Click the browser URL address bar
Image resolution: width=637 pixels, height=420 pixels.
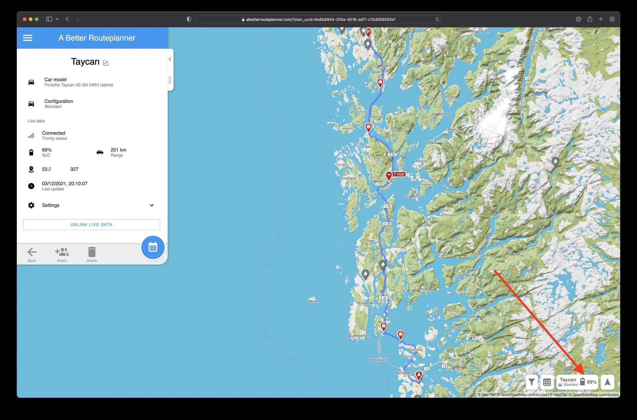point(318,19)
